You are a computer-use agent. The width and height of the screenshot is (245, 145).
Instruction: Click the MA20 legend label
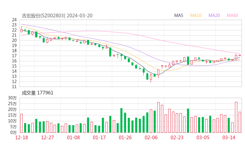pos(214,15)
